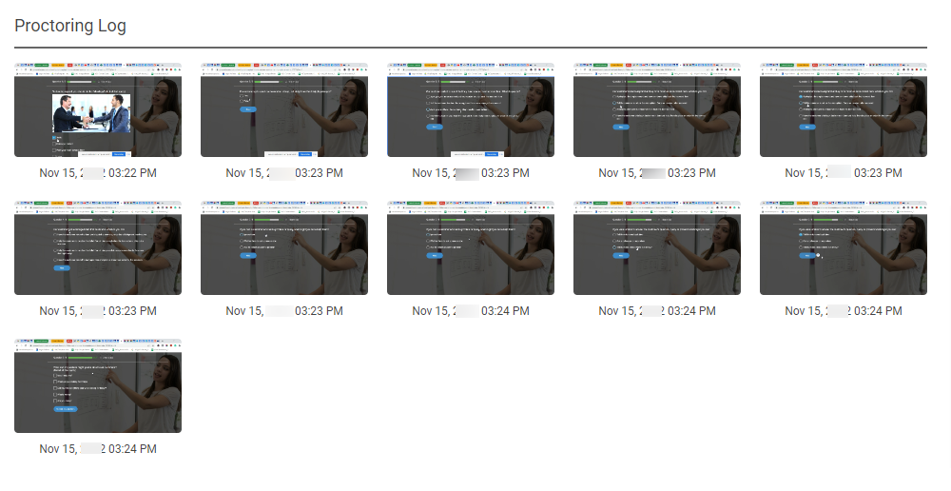Open the second screenshot in the top row
Image resolution: width=951 pixels, height=491 pixels.
284,109
